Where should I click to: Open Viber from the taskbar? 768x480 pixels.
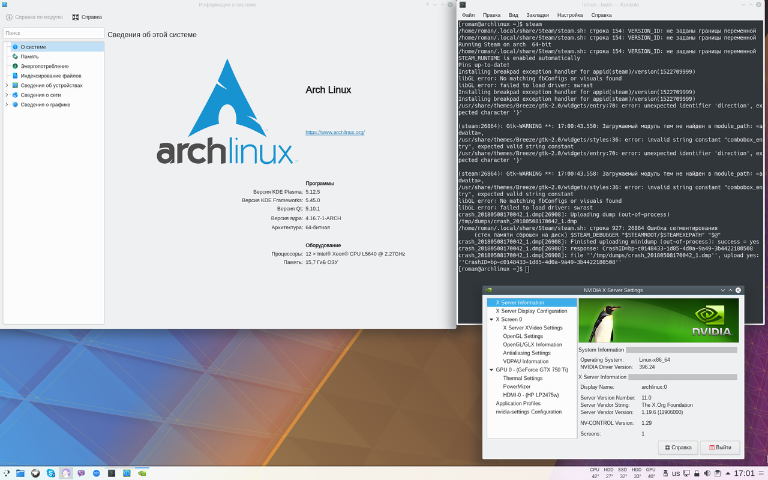(81, 473)
